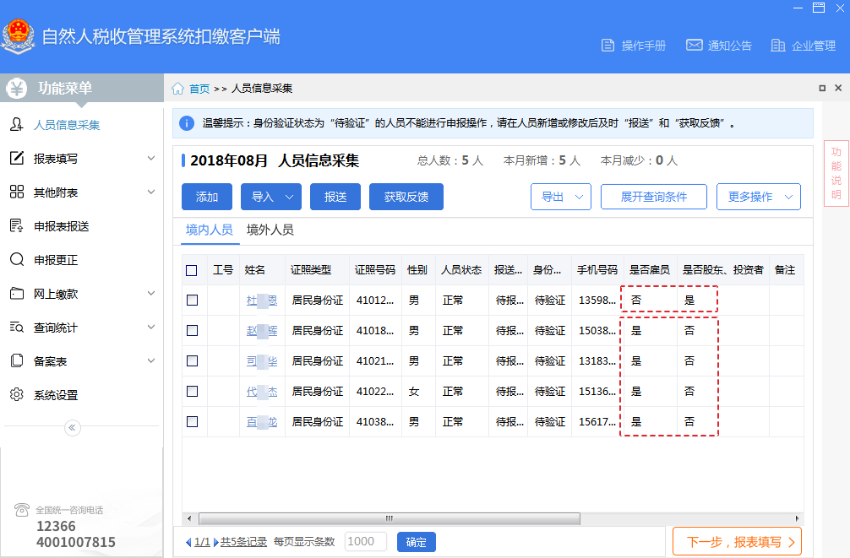Click the 查询统计 search-list icon
This screenshot has height=558, width=850.
[17, 328]
